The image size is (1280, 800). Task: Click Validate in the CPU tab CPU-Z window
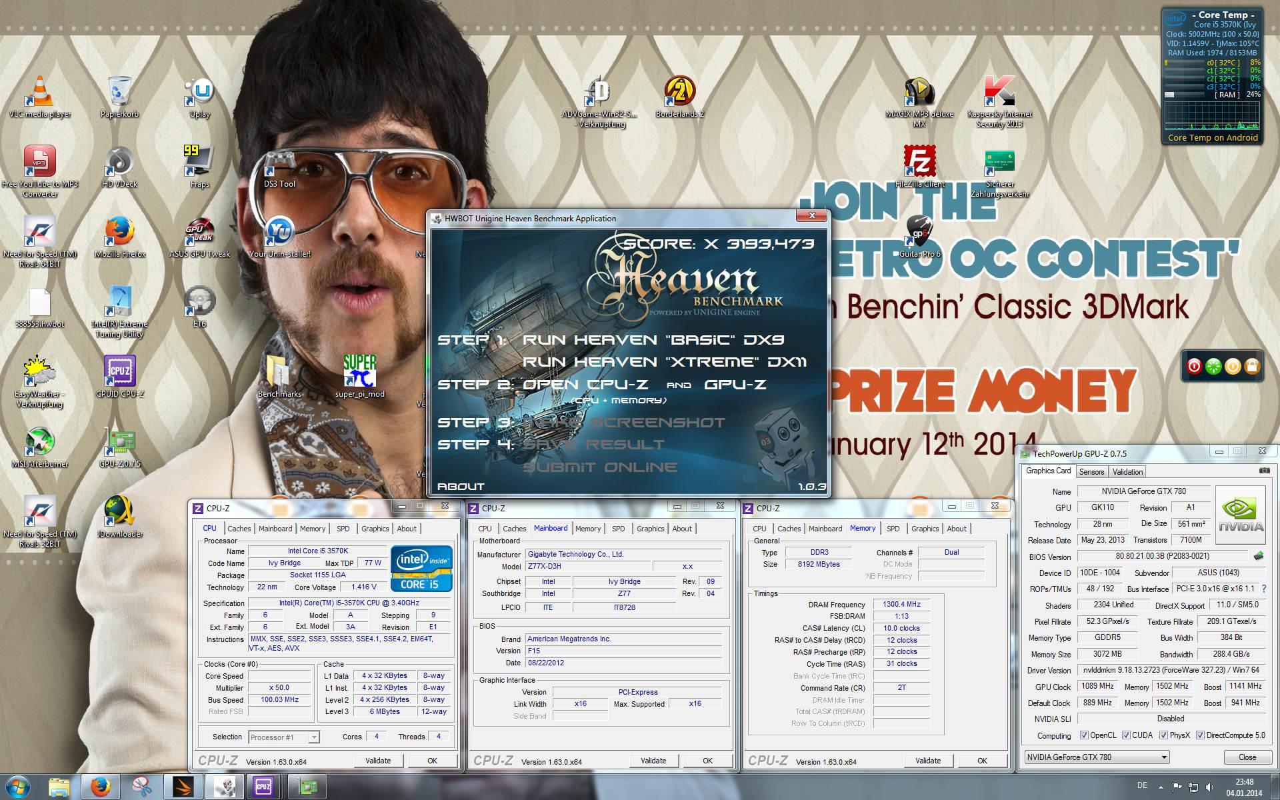[x=378, y=761]
